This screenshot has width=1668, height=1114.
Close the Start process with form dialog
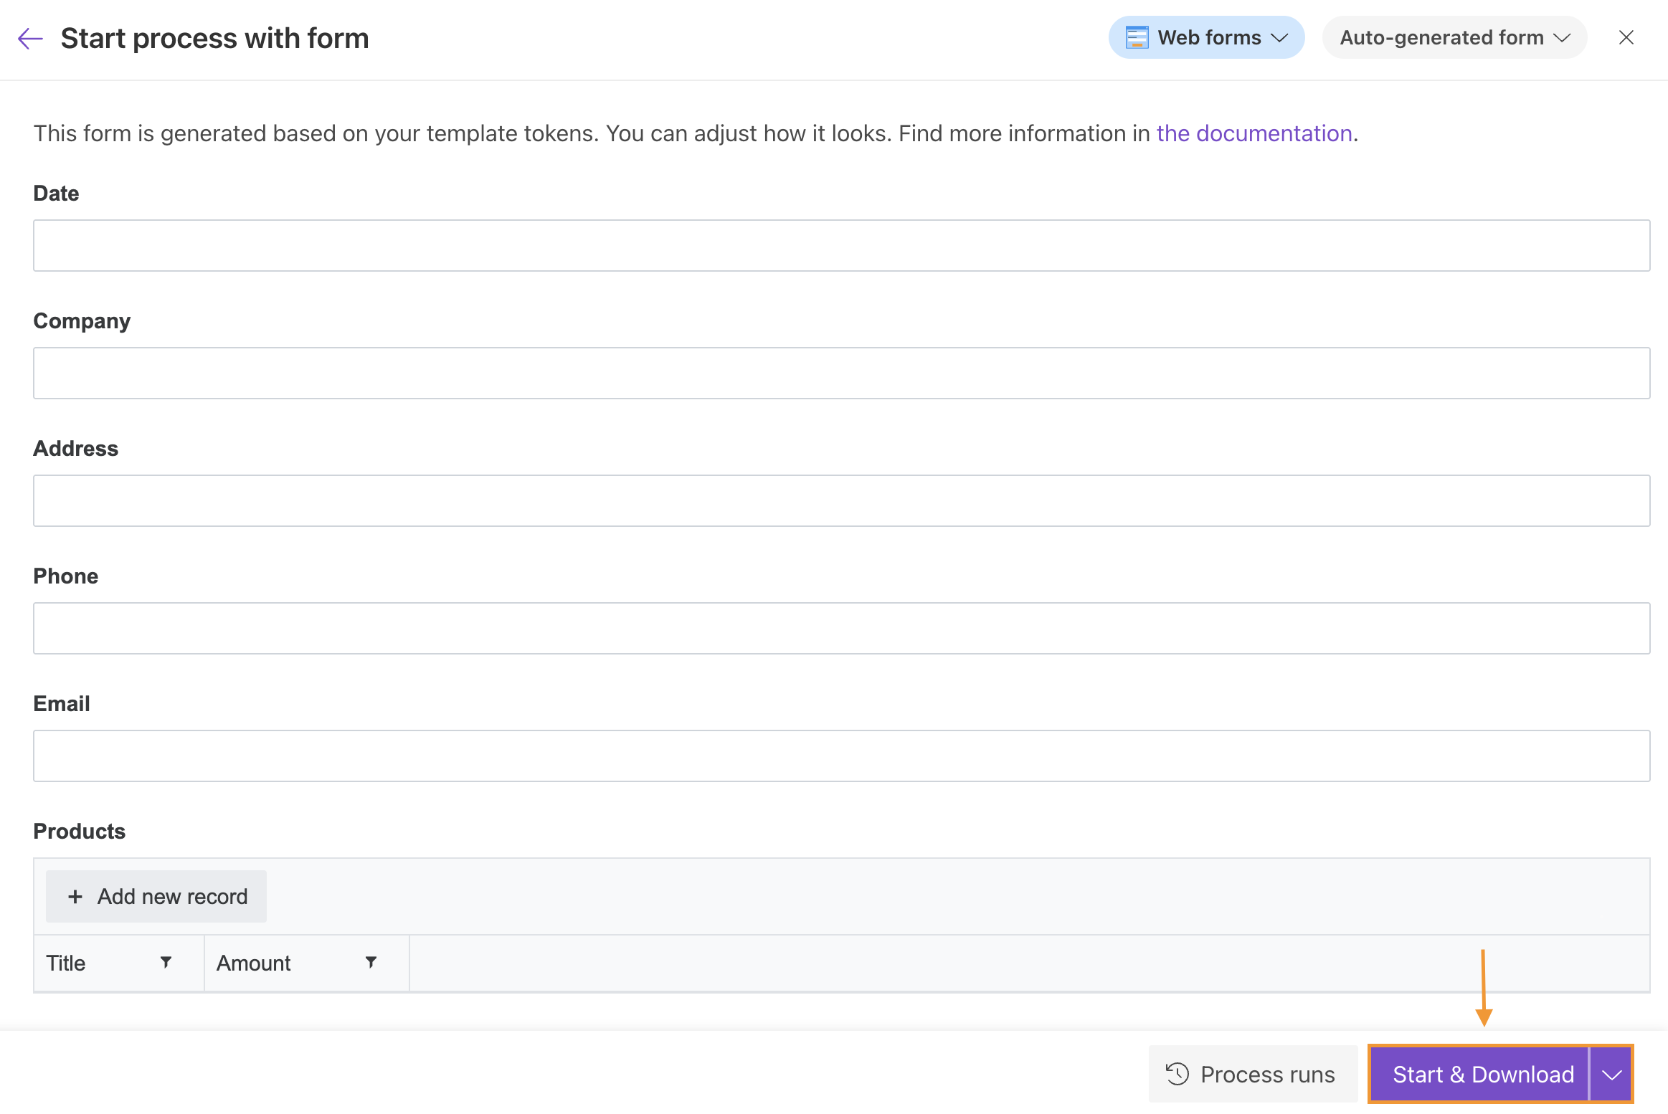pos(1626,37)
